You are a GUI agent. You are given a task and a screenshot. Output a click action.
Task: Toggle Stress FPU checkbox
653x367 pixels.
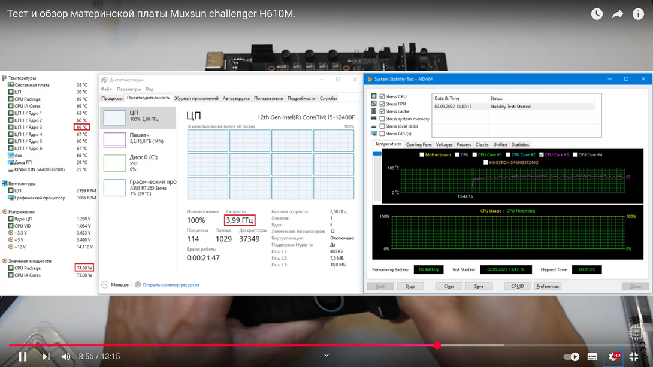click(382, 104)
